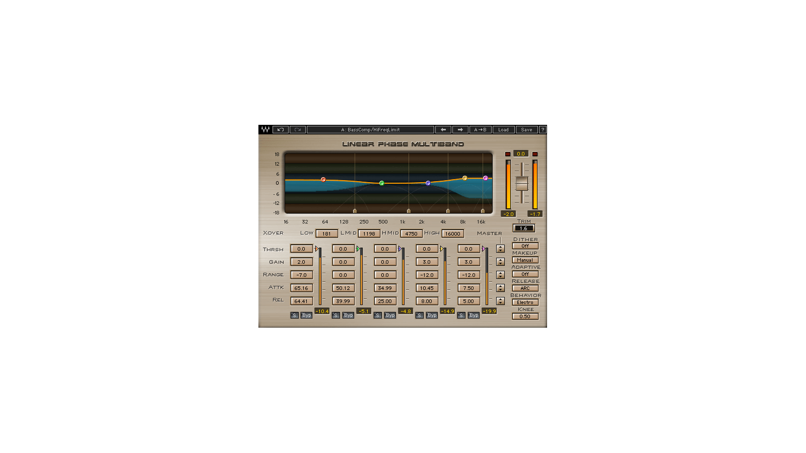Screen dimensions: 806x453
Task: Click the right output clip indicator LED
Action: [x=535, y=154]
